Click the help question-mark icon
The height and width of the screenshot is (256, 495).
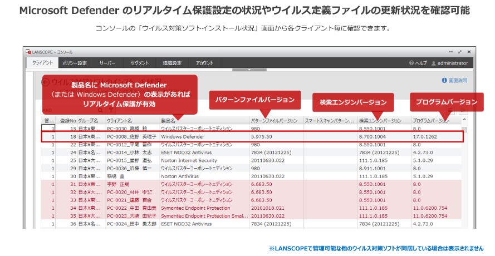click(x=411, y=63)
